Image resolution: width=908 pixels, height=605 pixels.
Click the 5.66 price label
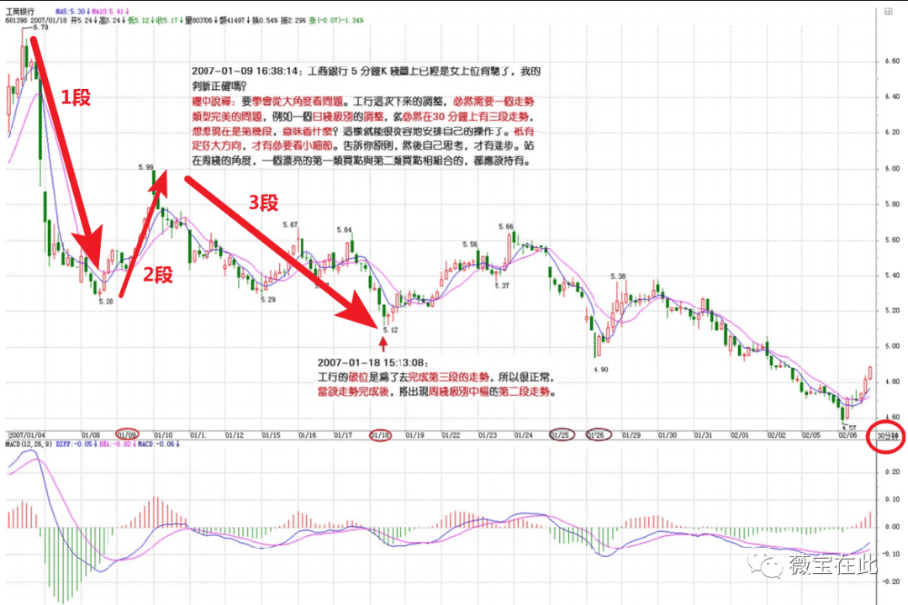click(506, 227)
